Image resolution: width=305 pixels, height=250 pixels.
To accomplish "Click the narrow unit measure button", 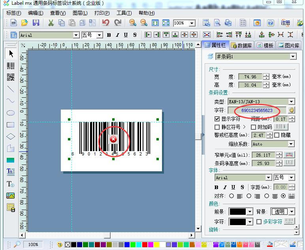I will (x=289, y=155).
